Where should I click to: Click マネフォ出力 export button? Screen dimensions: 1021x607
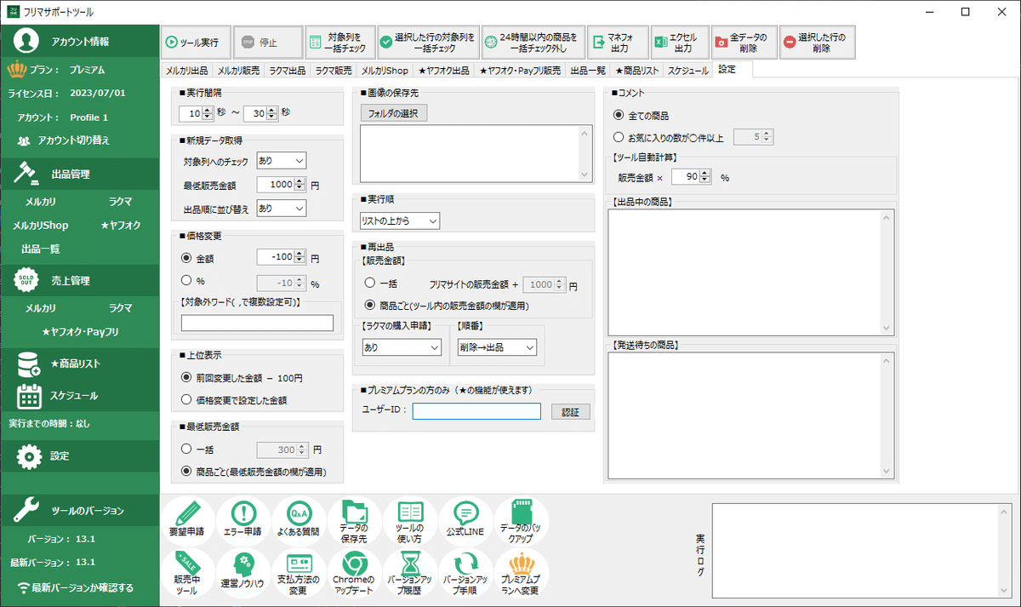coord(618,42)
